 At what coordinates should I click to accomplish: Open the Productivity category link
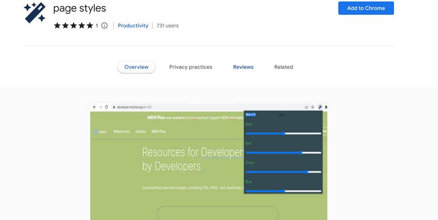click(133, 26)
